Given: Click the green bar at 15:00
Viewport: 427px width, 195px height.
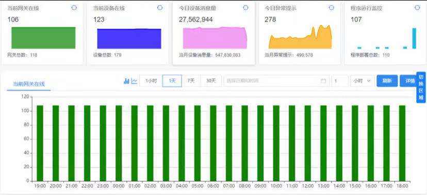Looking at the screenshot, I should coord(355,143).
